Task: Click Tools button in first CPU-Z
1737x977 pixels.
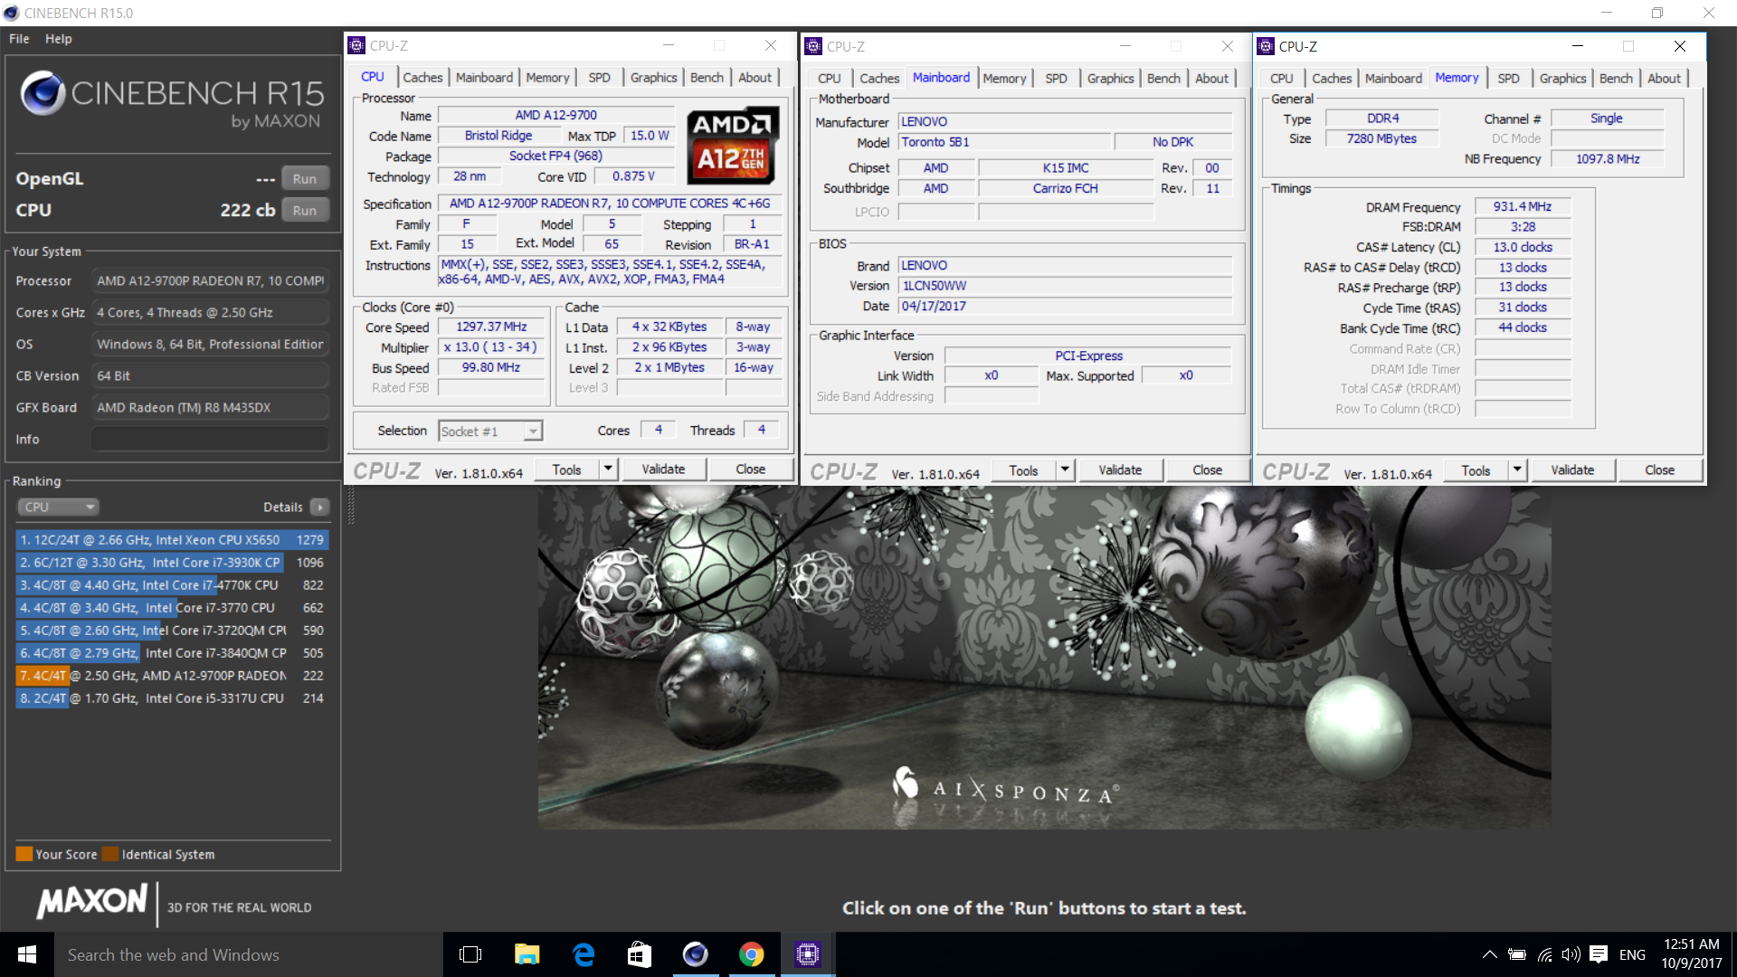Action: tap(566, 469)
